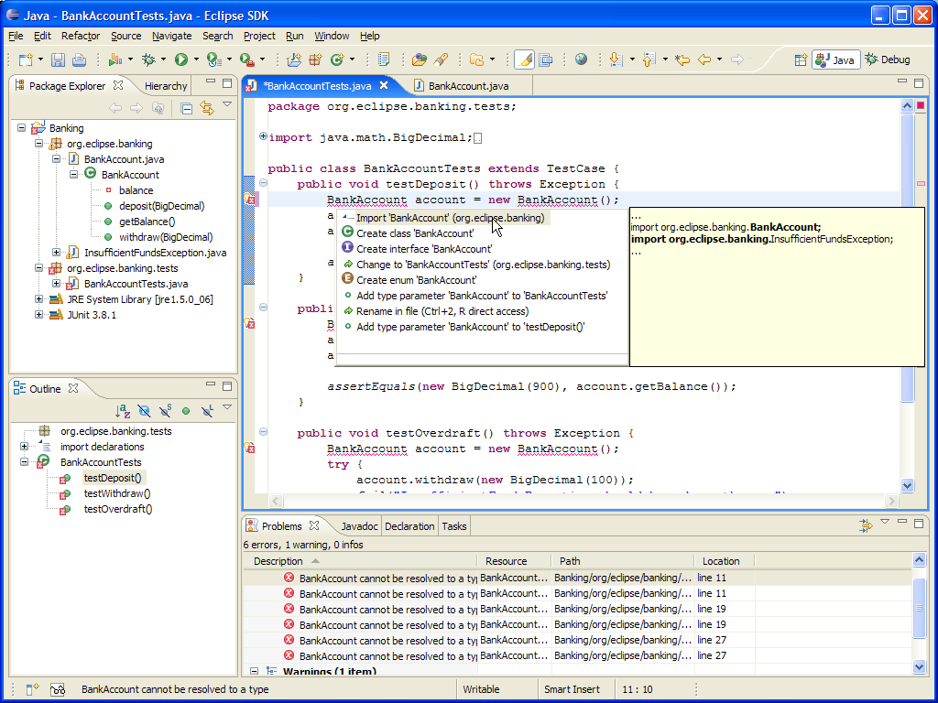Click the Print icon in toolbar

(x=79, y=60)
